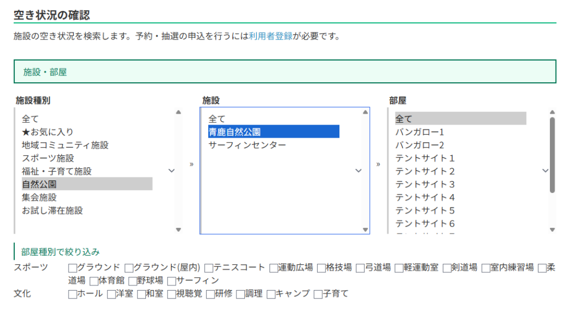Choose ★お気に入り in facility type list
586x314 pixels.
pos(47,132)
